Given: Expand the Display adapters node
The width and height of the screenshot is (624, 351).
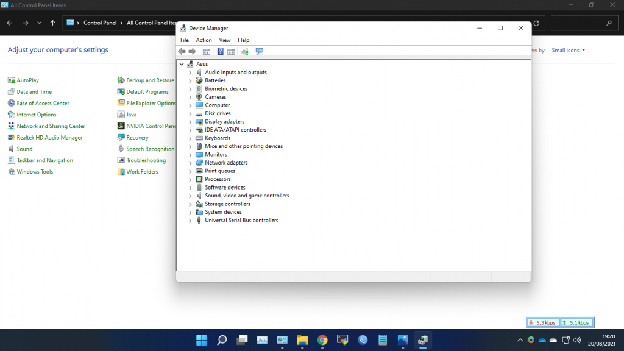Looking at the screenshot, I should (190, 122).
